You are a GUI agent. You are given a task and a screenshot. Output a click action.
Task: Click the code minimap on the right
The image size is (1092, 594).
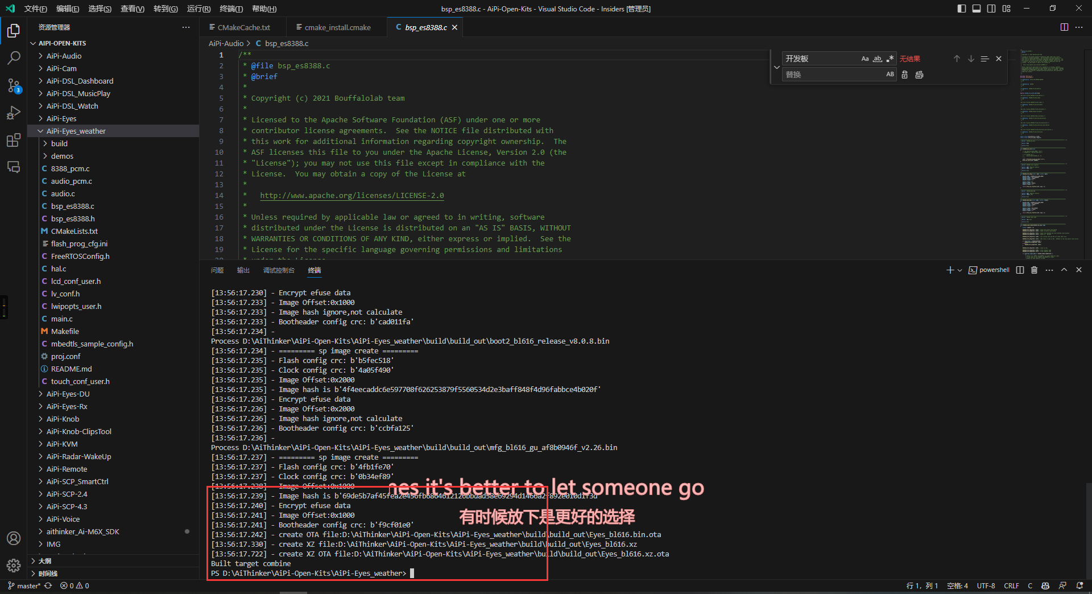click(1049, 154)
